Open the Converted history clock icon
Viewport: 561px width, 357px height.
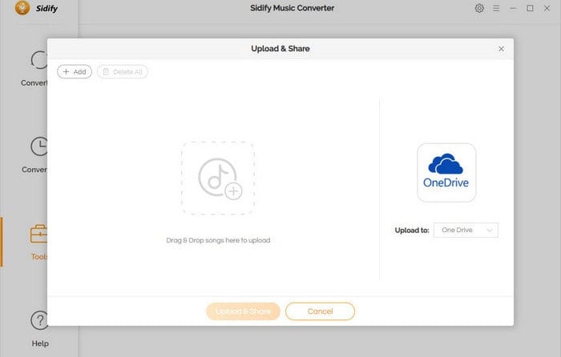coord(38,146)
